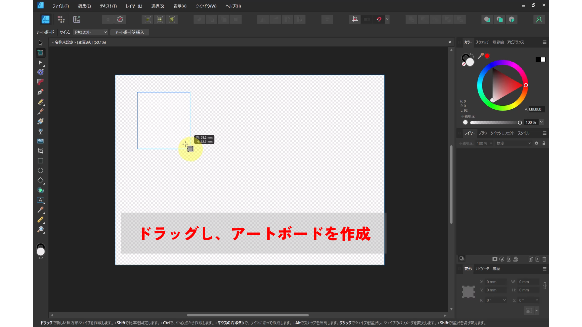Select the Zoom tool
Viewport: 582px width, 327px height.
pos(40,230)
